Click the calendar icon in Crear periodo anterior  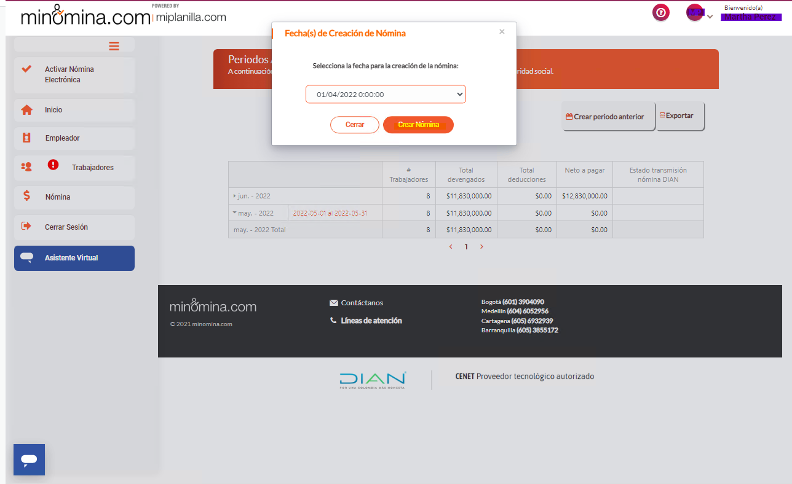pyautogui.click(x=569, y=117)
